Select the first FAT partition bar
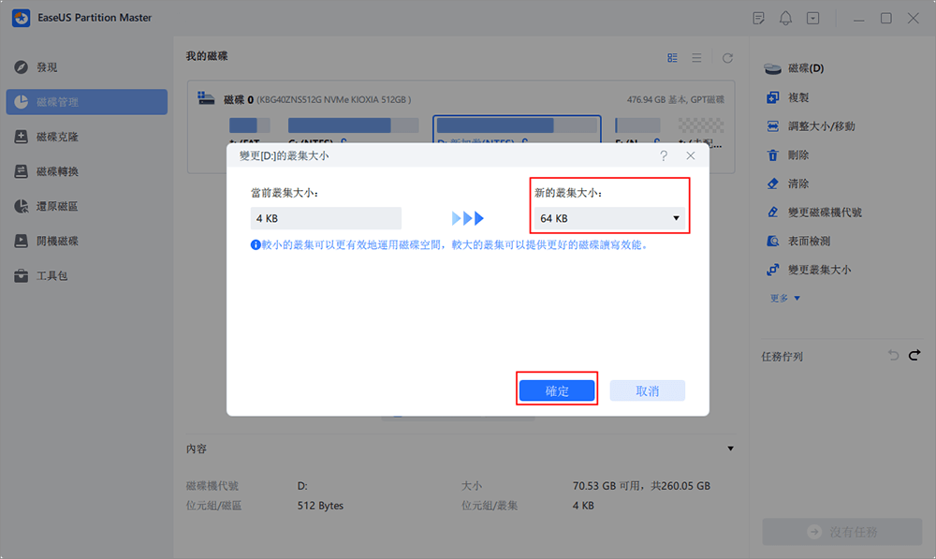The width and height of the screenshot is (936, 559). coord(250,125)
